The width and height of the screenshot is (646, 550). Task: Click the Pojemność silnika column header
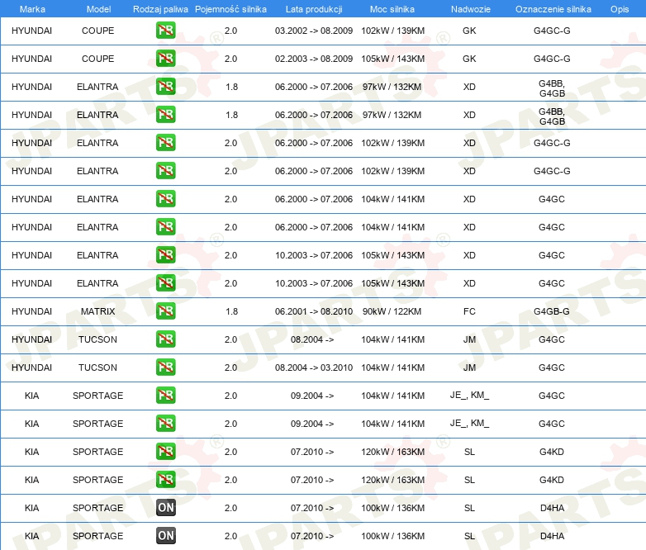tap(231, 8)
